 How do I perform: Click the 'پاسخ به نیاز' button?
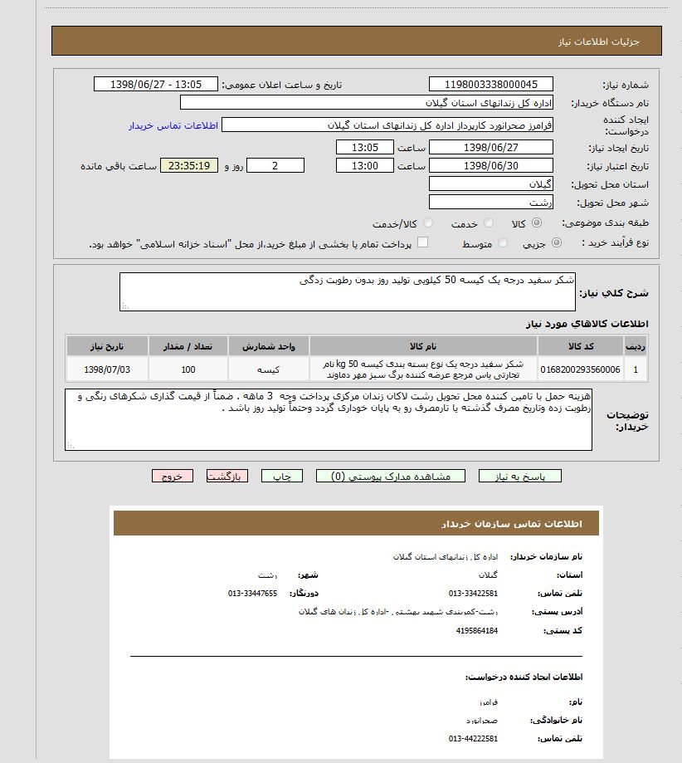[x=519, y=477]
